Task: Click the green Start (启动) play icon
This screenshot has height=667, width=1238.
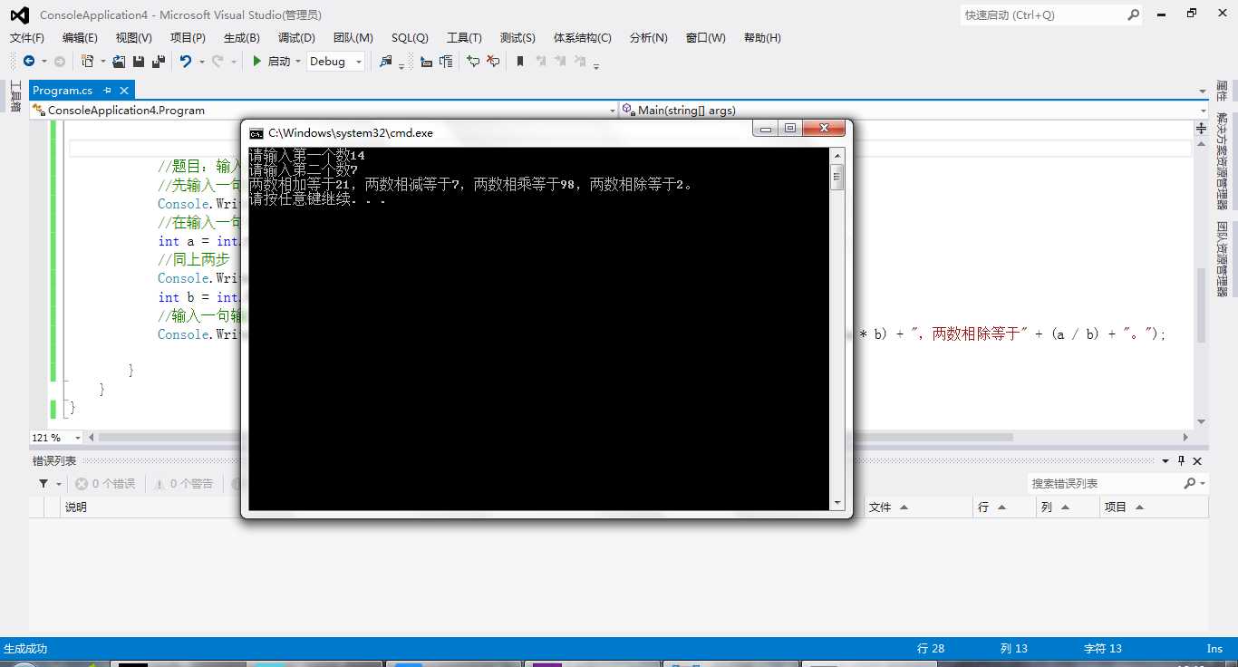Action: tap(257, 61)
